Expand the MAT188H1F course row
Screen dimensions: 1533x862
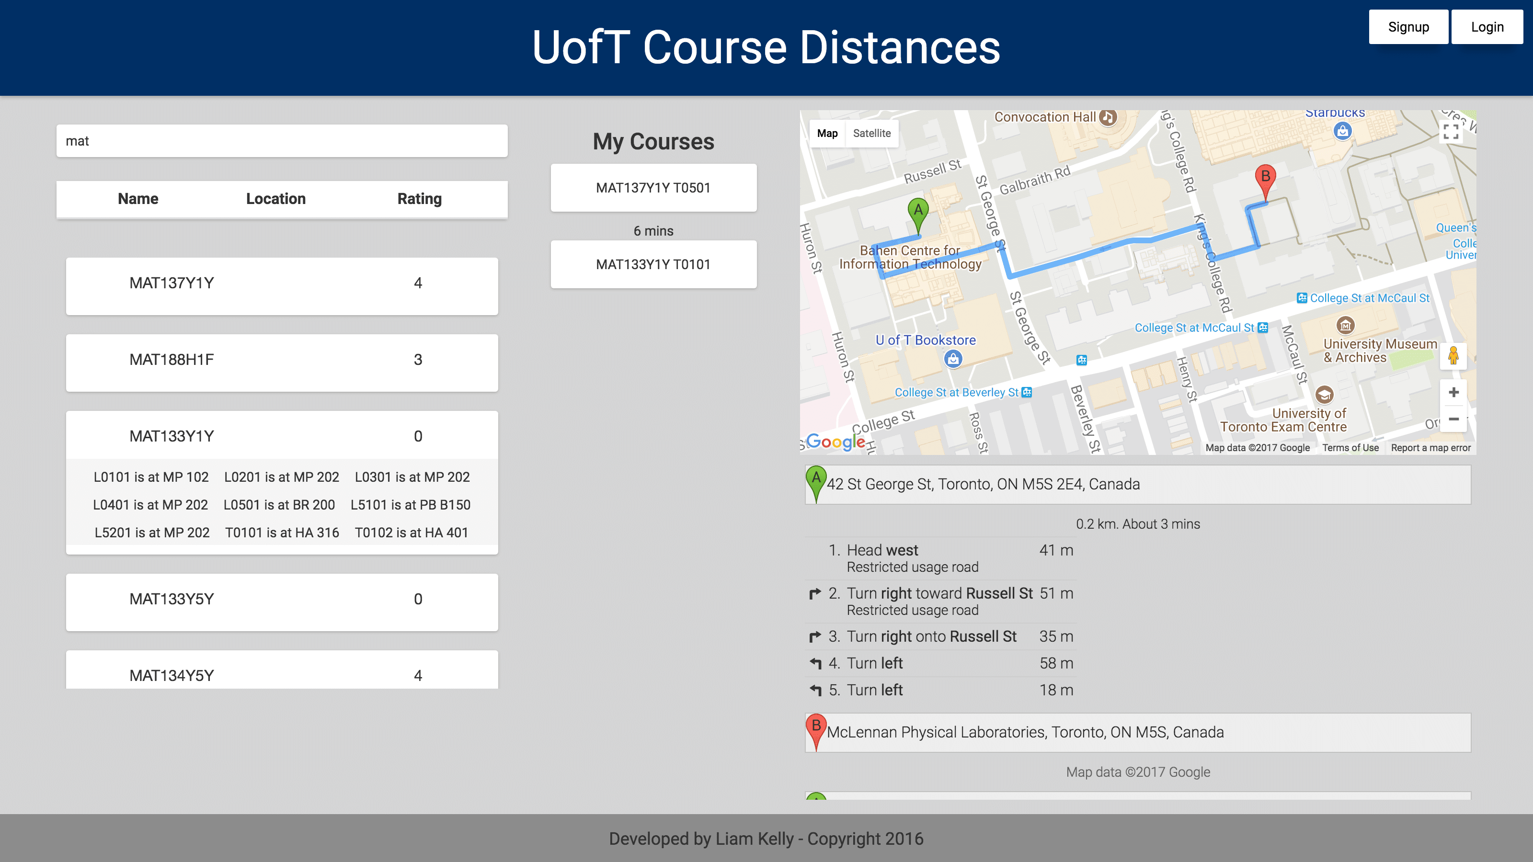click(x=282, y=363)
